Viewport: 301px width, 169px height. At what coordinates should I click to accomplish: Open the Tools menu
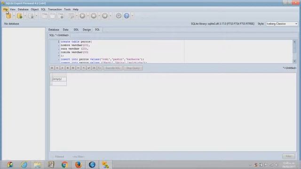point(67,9)
